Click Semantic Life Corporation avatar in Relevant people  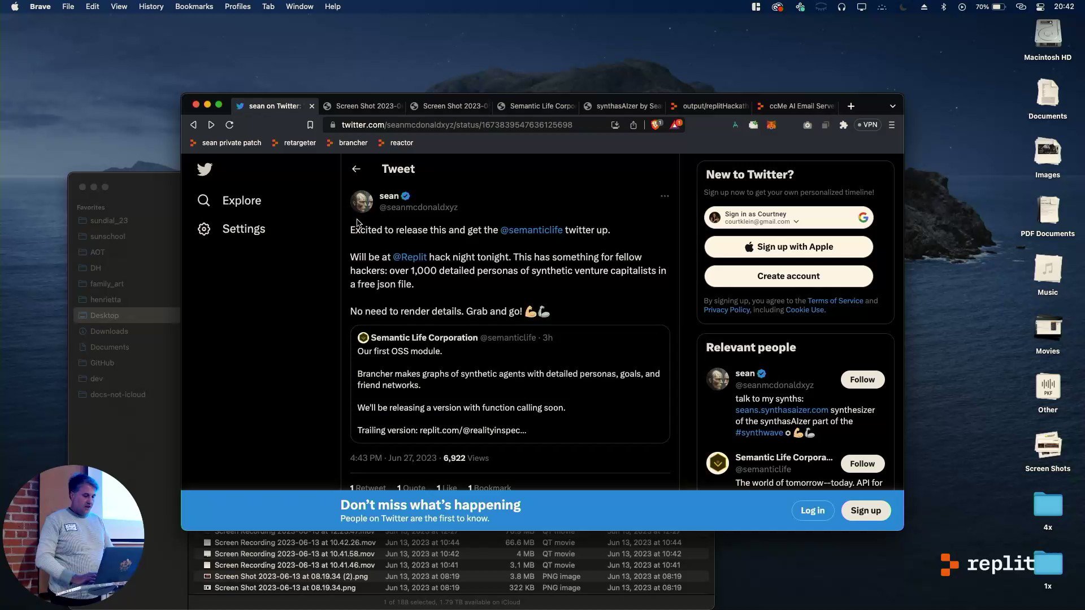tap(718, 463)
